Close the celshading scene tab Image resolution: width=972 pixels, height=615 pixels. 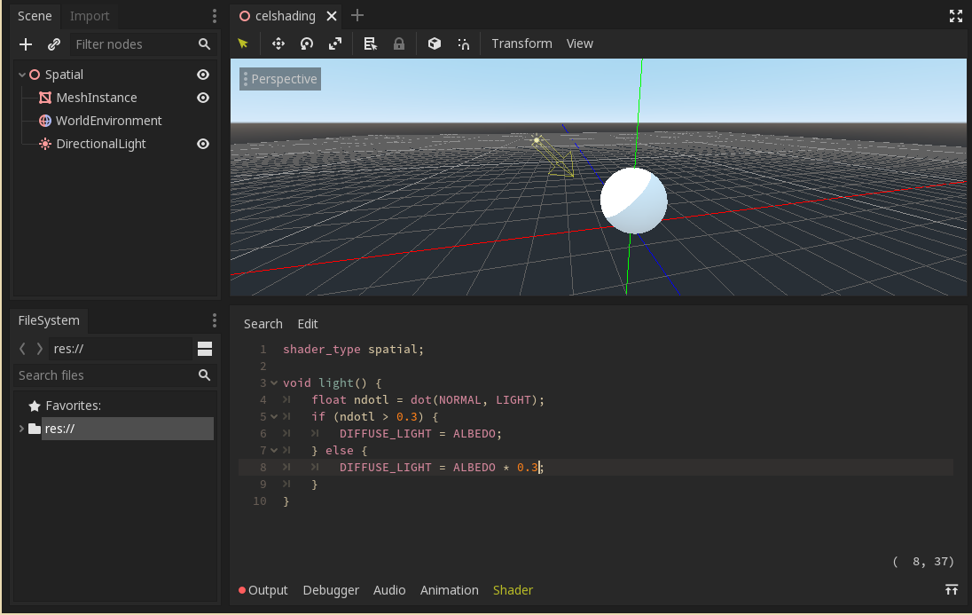coord(332,16)
